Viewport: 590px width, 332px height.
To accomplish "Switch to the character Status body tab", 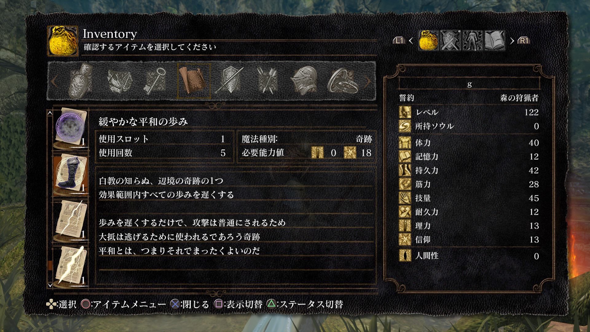I will pyautogui.click(x=473, y=40).
